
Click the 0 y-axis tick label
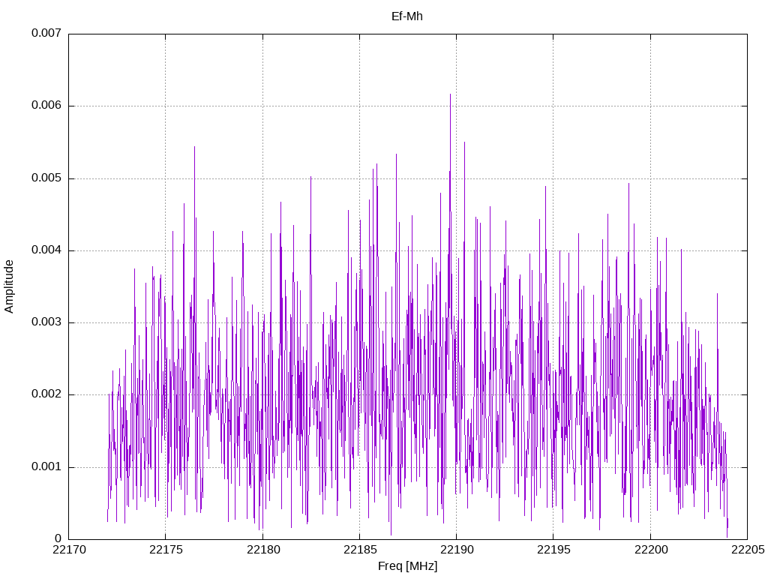point(58,538)
